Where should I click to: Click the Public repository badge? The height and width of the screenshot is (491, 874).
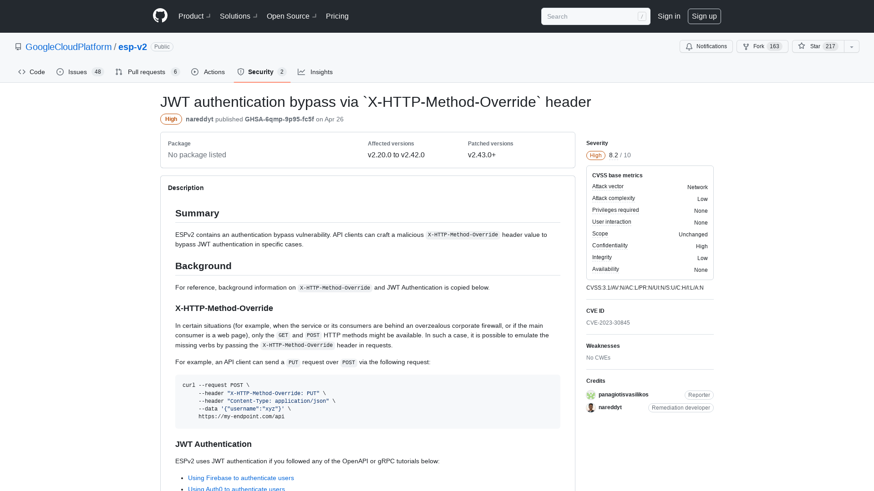point(162,47)
